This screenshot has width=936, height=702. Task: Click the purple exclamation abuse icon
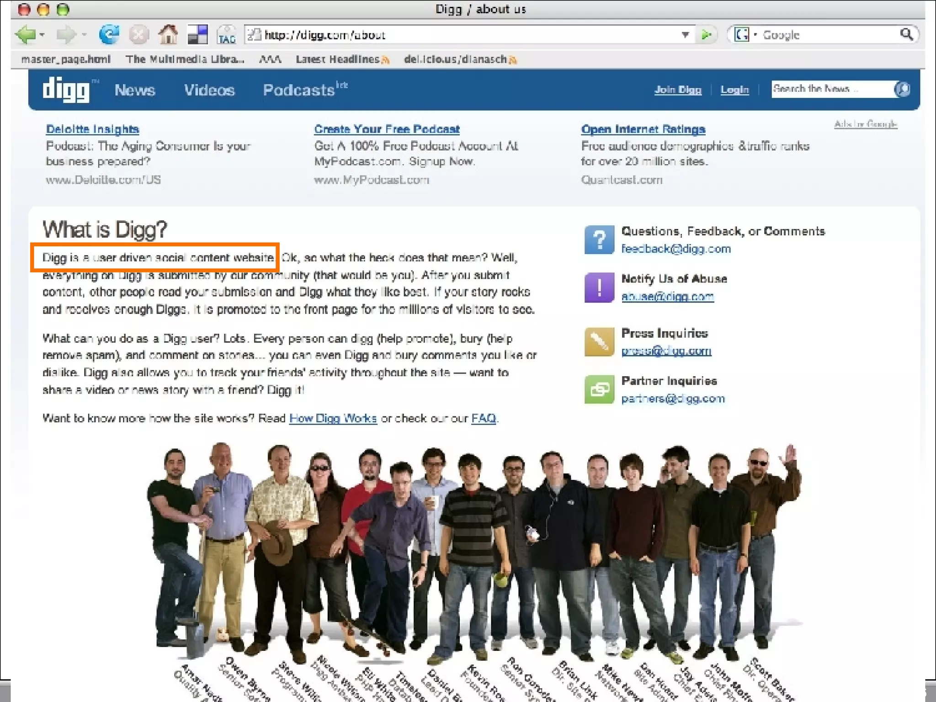(599, 287)
